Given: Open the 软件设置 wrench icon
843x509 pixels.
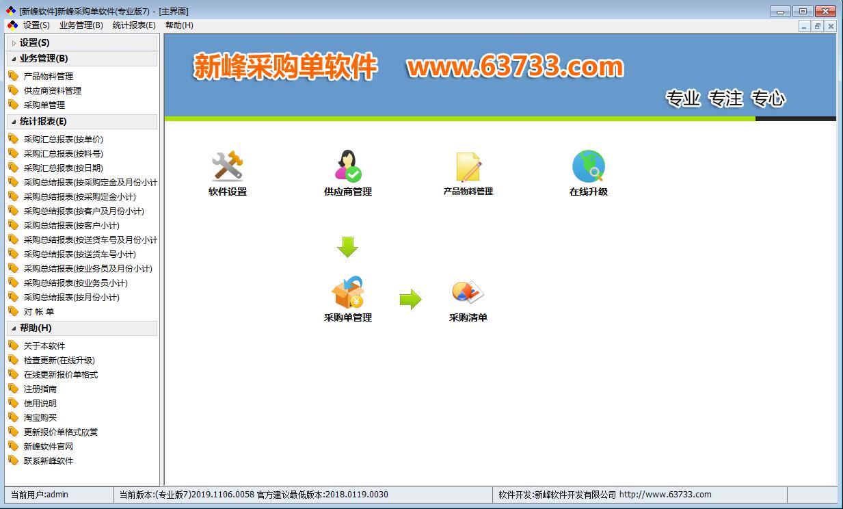Looking at the screenshot, I should [x=228, y=166].
